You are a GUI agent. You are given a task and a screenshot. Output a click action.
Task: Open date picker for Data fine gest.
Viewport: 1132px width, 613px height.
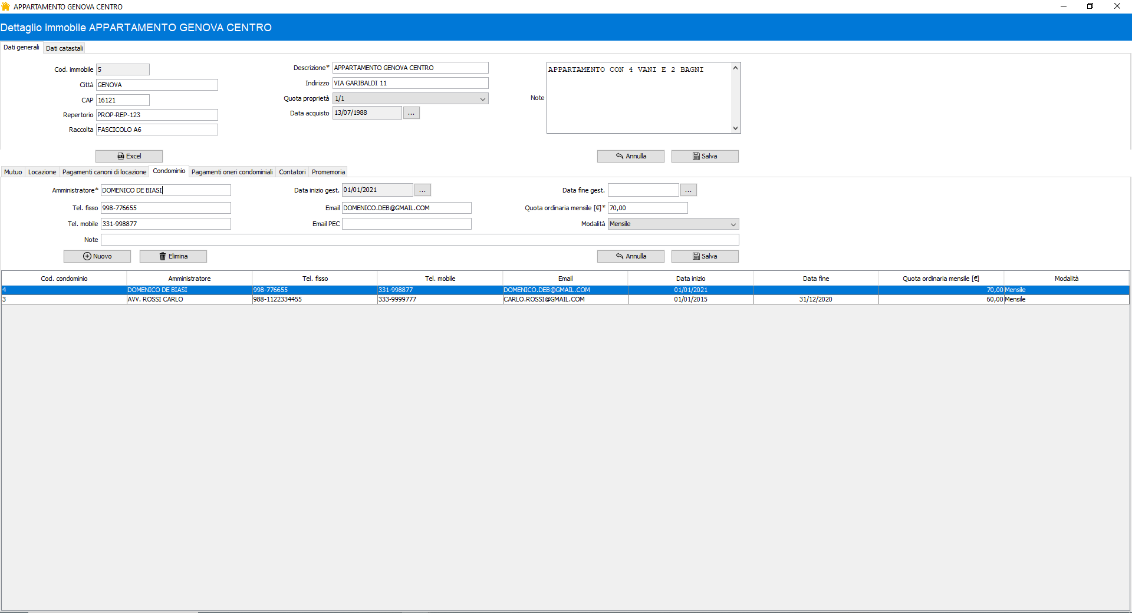(x=688, y=190)
